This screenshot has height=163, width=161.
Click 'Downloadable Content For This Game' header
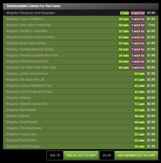pos(34,6)
